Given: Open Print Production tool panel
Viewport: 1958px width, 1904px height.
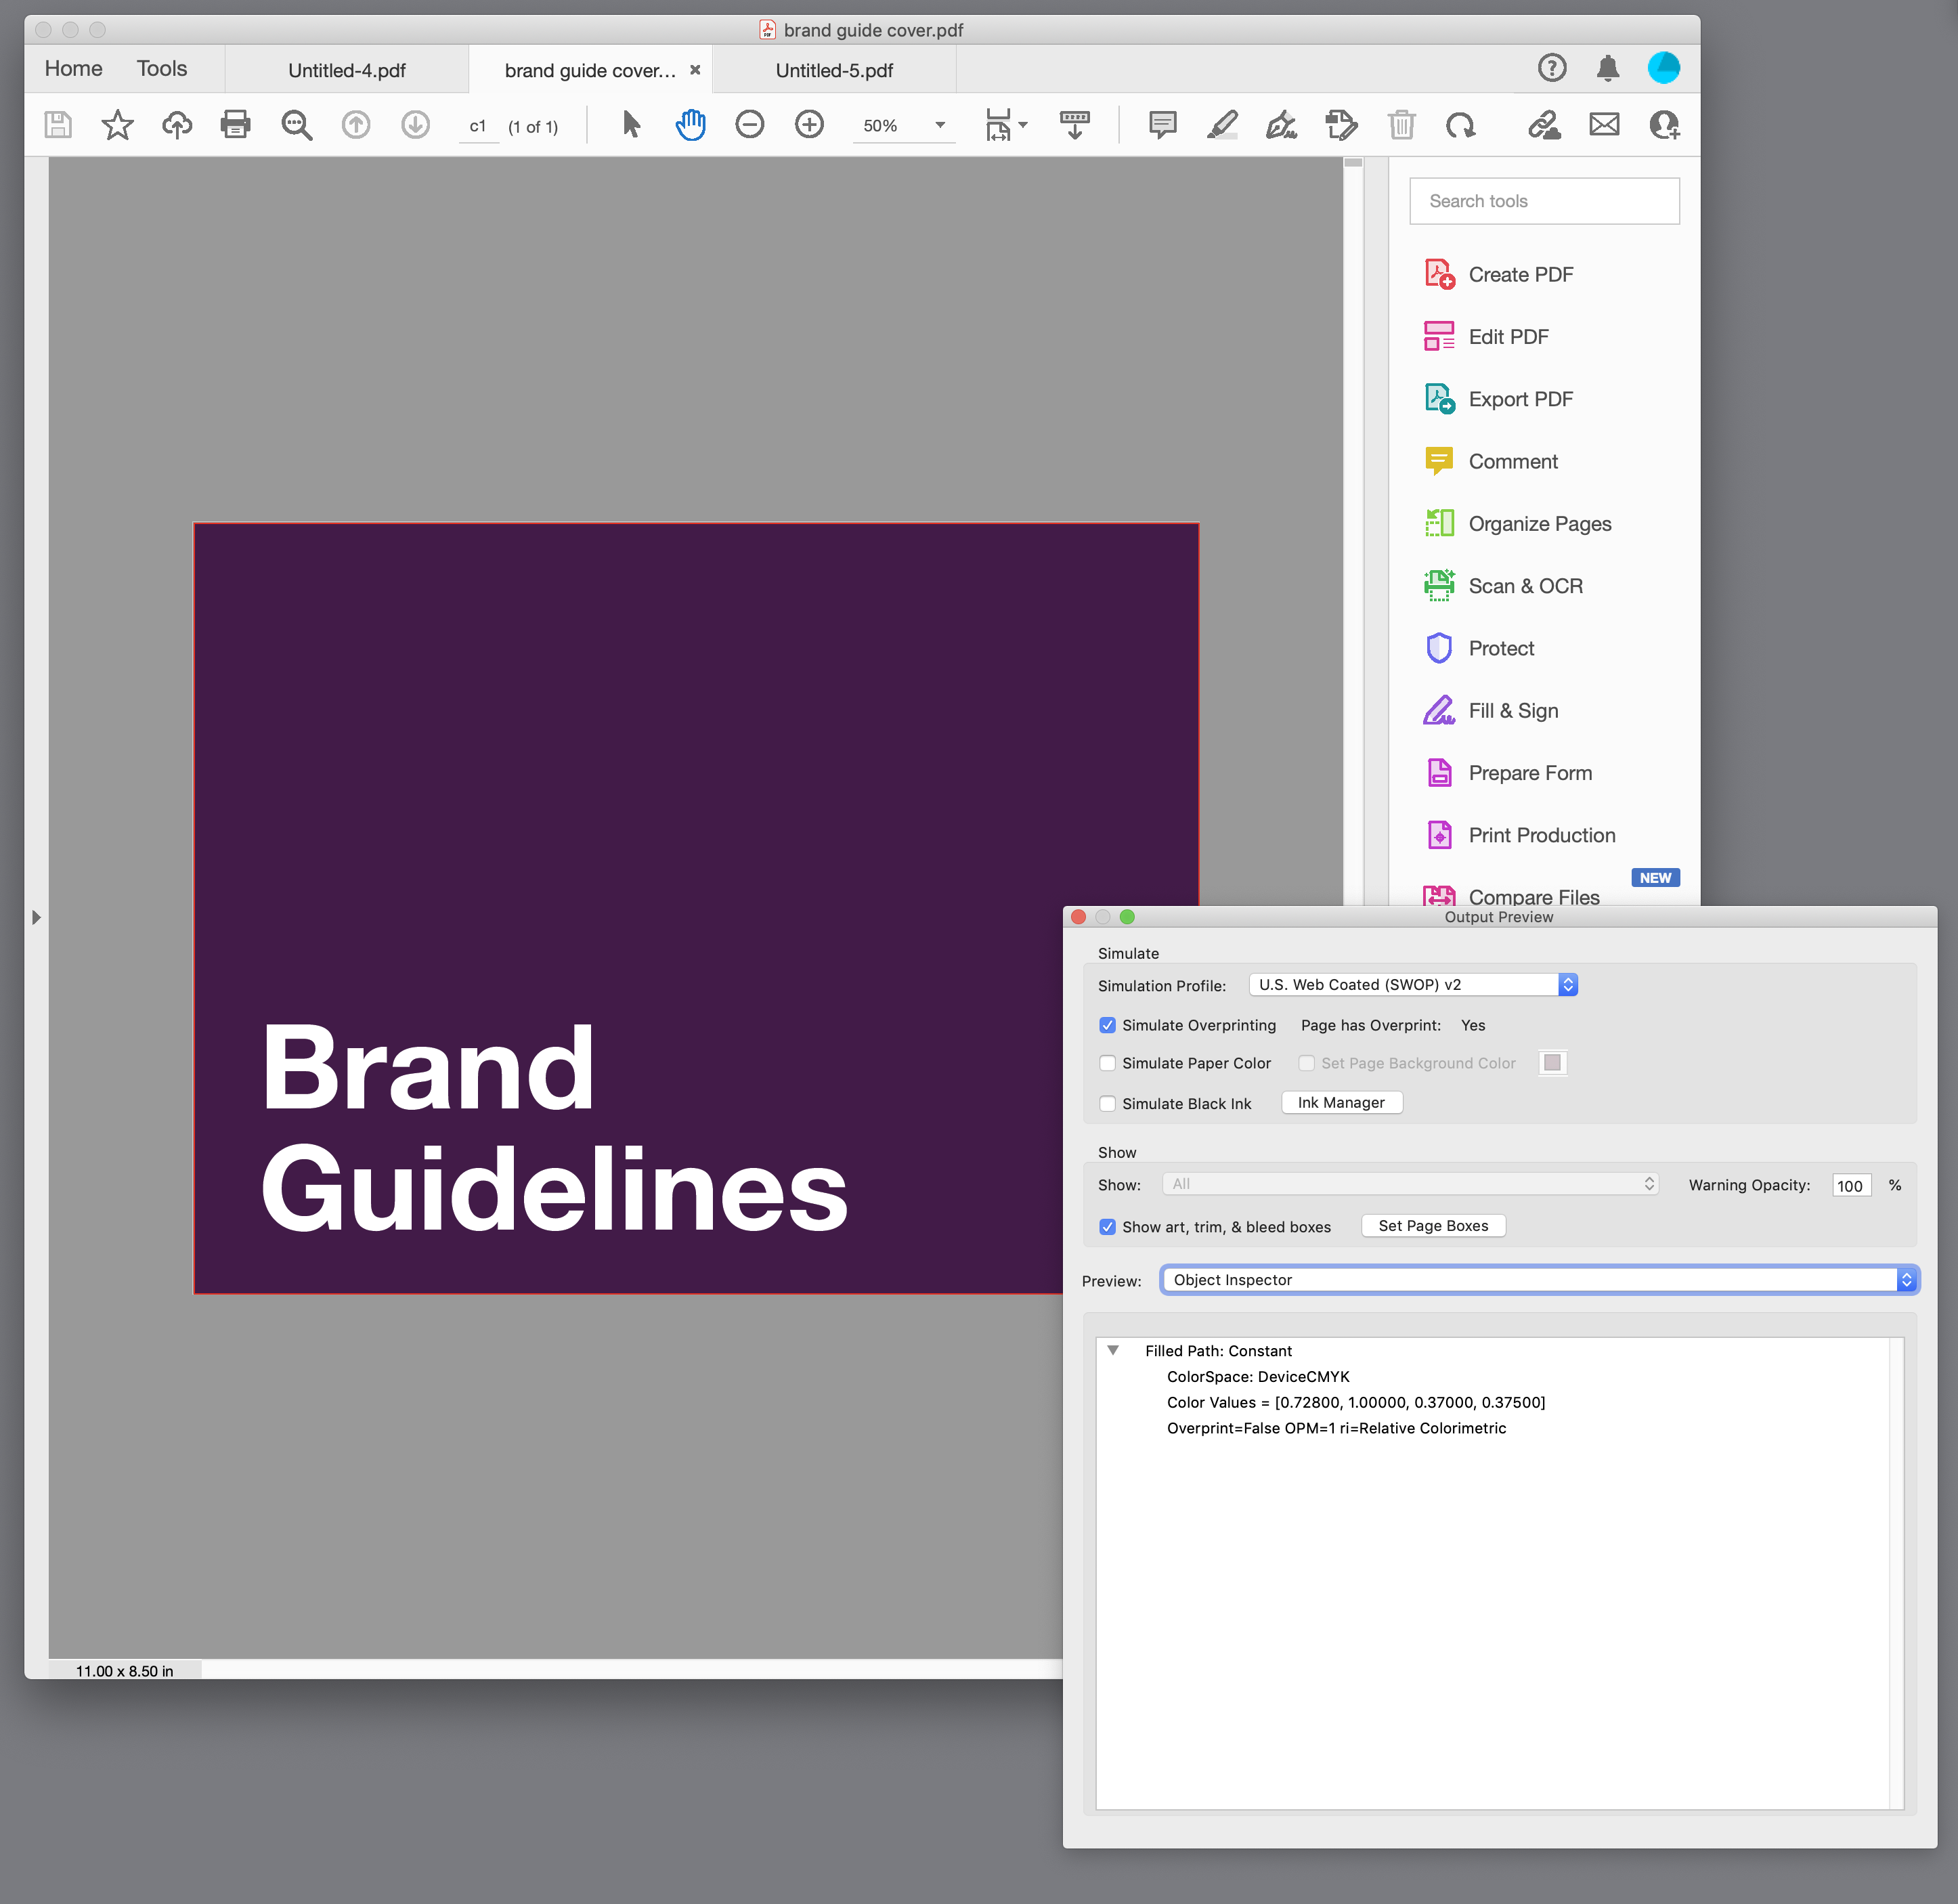Looking at the screenshot, I should (x=1540, y=836).
